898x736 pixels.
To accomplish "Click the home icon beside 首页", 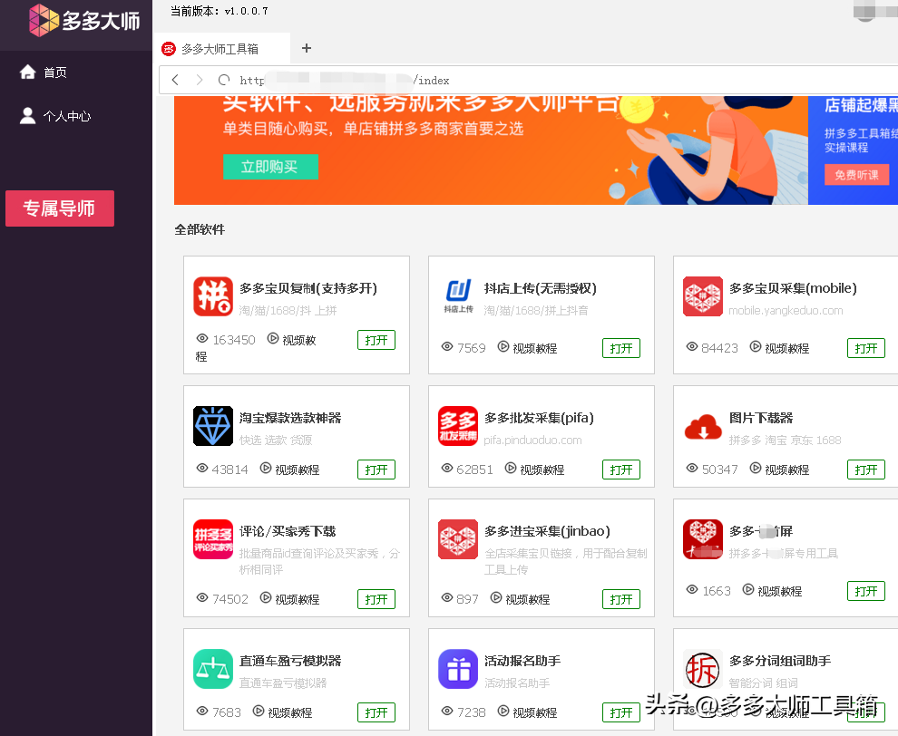I will point(25,72).
